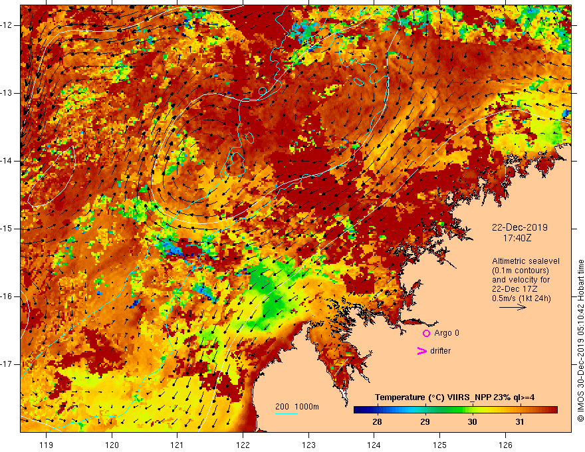This screenshot has width=585, height=452.
Task: Click the magenta Argo circle legend symbol
Action: [426, 333]
